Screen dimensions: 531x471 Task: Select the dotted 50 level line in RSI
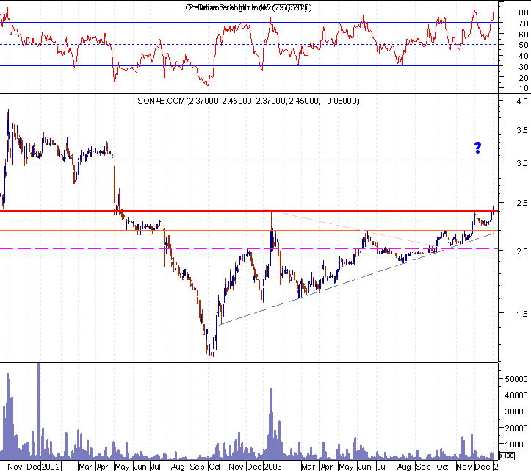[249, 44]
